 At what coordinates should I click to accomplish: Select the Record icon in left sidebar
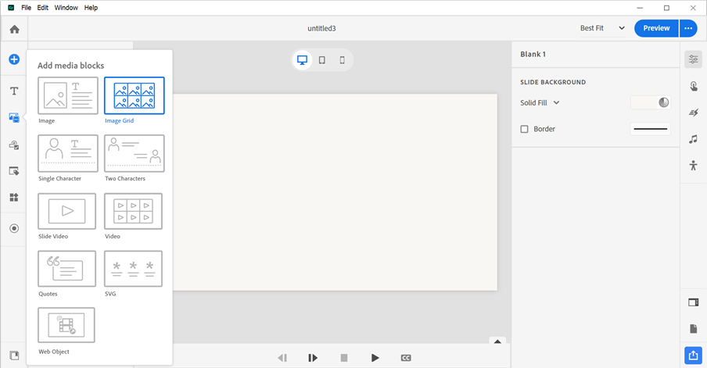tap(14, 228)
